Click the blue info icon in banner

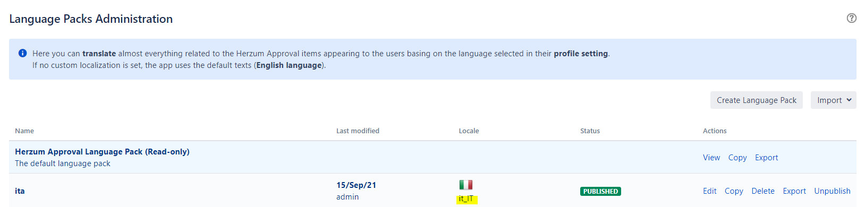[x=22, y=53]
